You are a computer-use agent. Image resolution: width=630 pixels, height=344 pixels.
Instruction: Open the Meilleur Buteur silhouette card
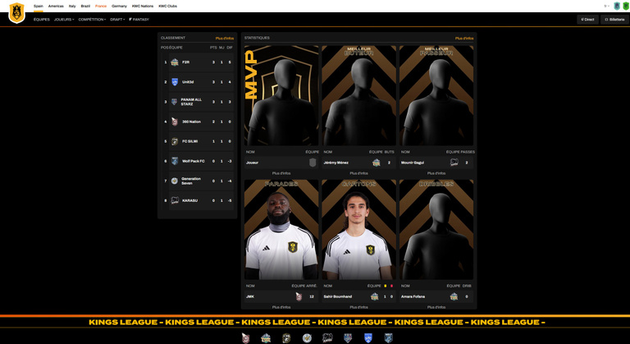358,95
